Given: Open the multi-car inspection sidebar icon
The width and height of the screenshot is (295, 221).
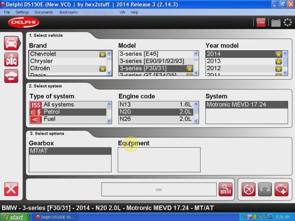Looking at the screenshot, I should (x=11, y=59).
